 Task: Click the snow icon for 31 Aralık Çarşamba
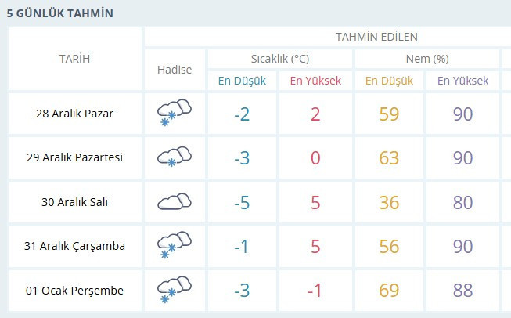tap(175, 246)
